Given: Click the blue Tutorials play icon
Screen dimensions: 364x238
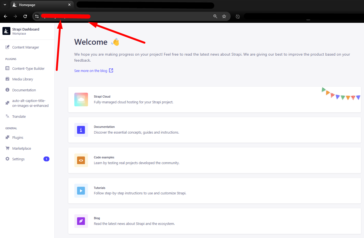Looking at the screenshot, I should pyautogui.click(x=81, y=191).
